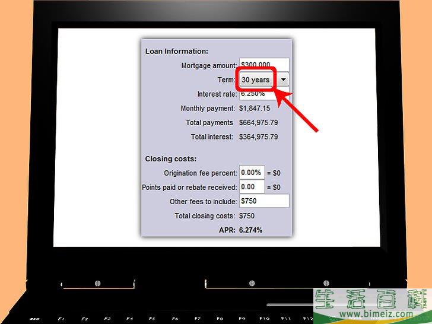432x324 pixels.
Task: Click the 'Loan Information:' heading
Action: tap(177, 51)
